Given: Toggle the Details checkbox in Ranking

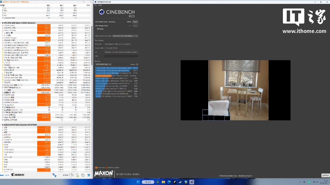Looking at the screenshot, I should pos(137,64).
